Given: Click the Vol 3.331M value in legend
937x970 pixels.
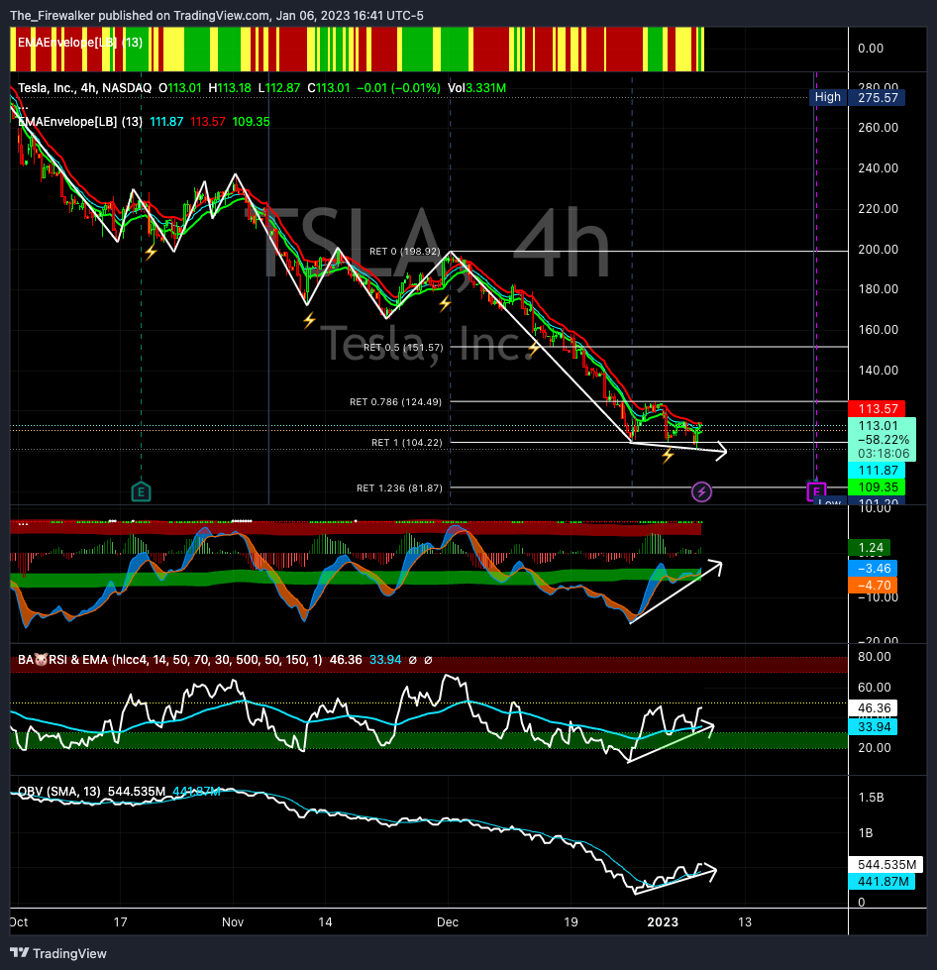Looking at the screenshot, I should (x=476, y=88).
